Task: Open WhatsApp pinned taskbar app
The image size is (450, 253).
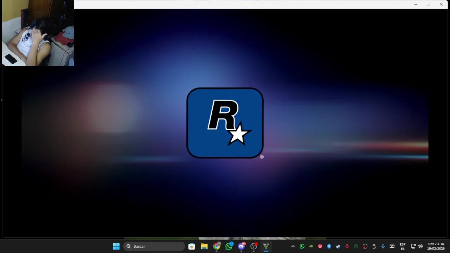Action: point(229,246)
